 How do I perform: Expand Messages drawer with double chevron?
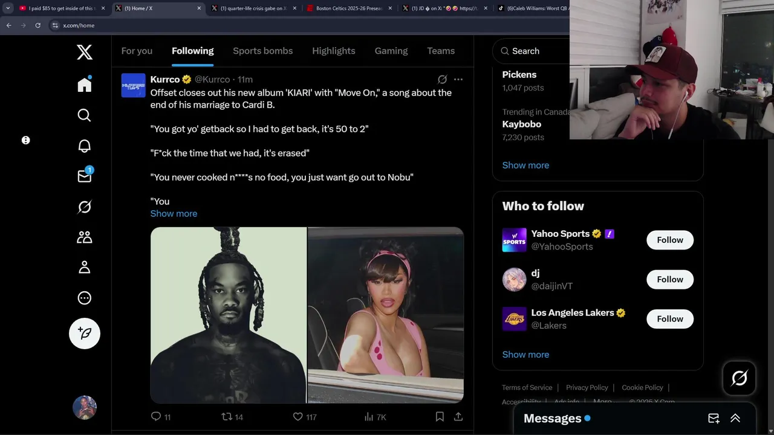pos(735,418)
